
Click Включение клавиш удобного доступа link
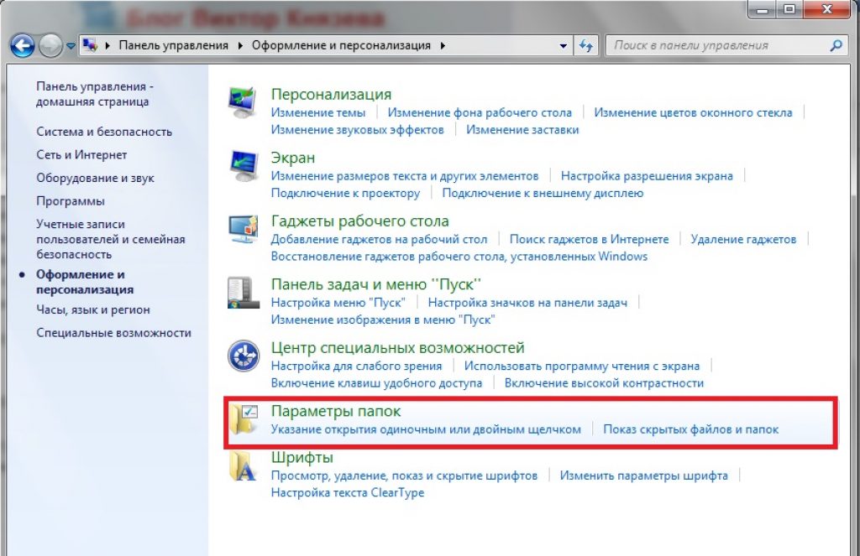[x=377, y=383]
